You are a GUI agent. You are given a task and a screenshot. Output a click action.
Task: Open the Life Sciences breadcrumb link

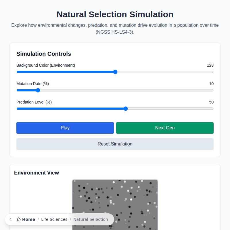(x=54, y=219)
